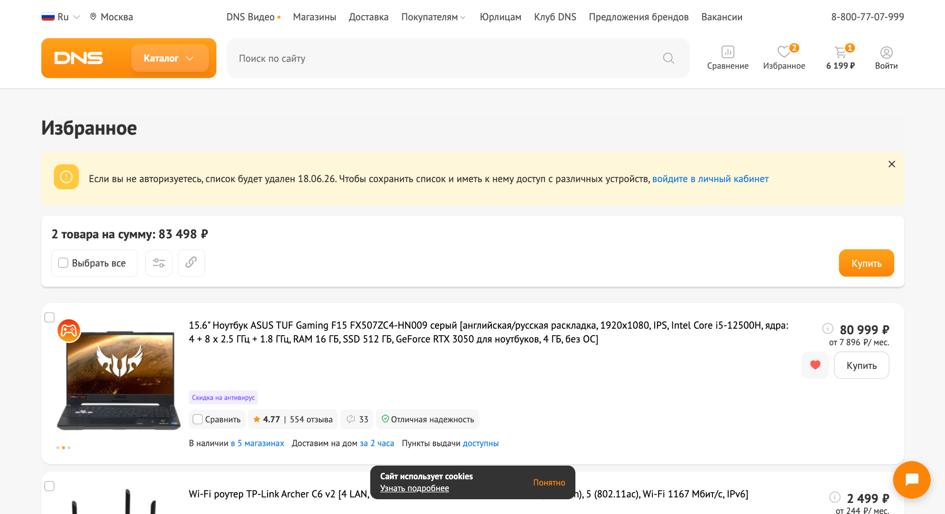Select the ASUS TUF laptop item checkbox
This screenshot has height=514, width=945.
click(49, 317)
